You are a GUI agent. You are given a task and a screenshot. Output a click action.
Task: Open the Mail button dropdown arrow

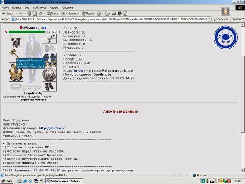point(109,13)
